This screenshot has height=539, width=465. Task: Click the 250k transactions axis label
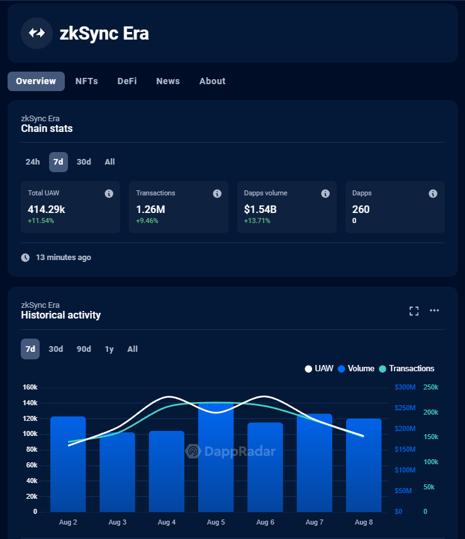tap(430, 388)
